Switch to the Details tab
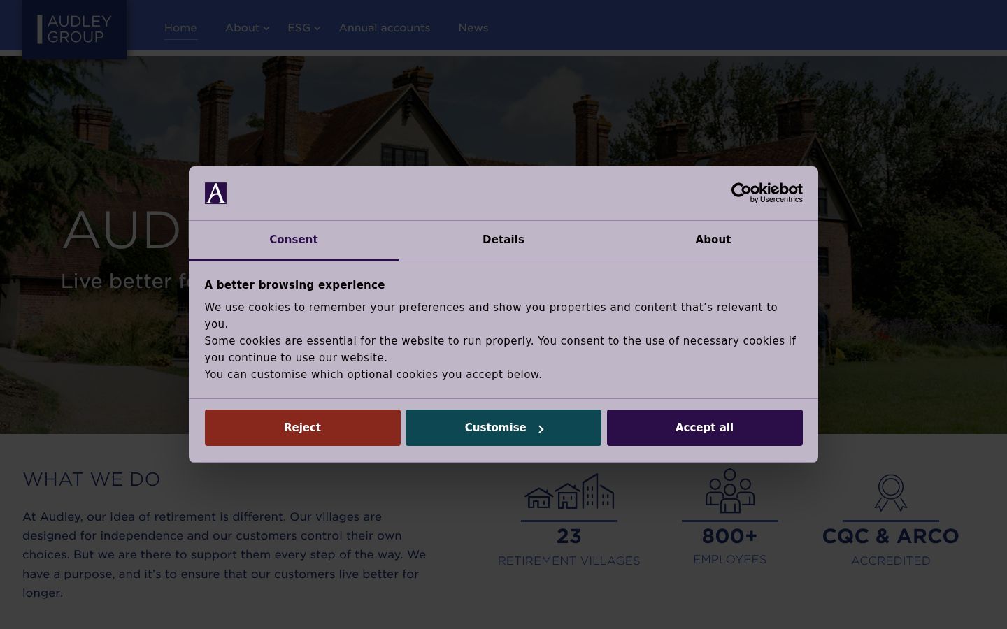1007x629 pixels. tap(503, 240)
